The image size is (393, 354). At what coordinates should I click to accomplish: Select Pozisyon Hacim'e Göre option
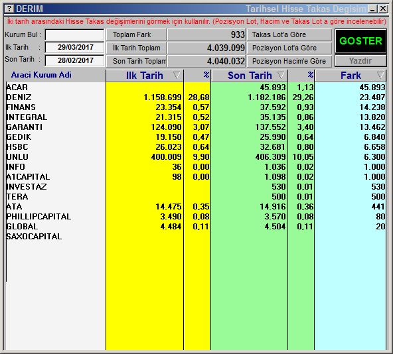pos(289,61)
